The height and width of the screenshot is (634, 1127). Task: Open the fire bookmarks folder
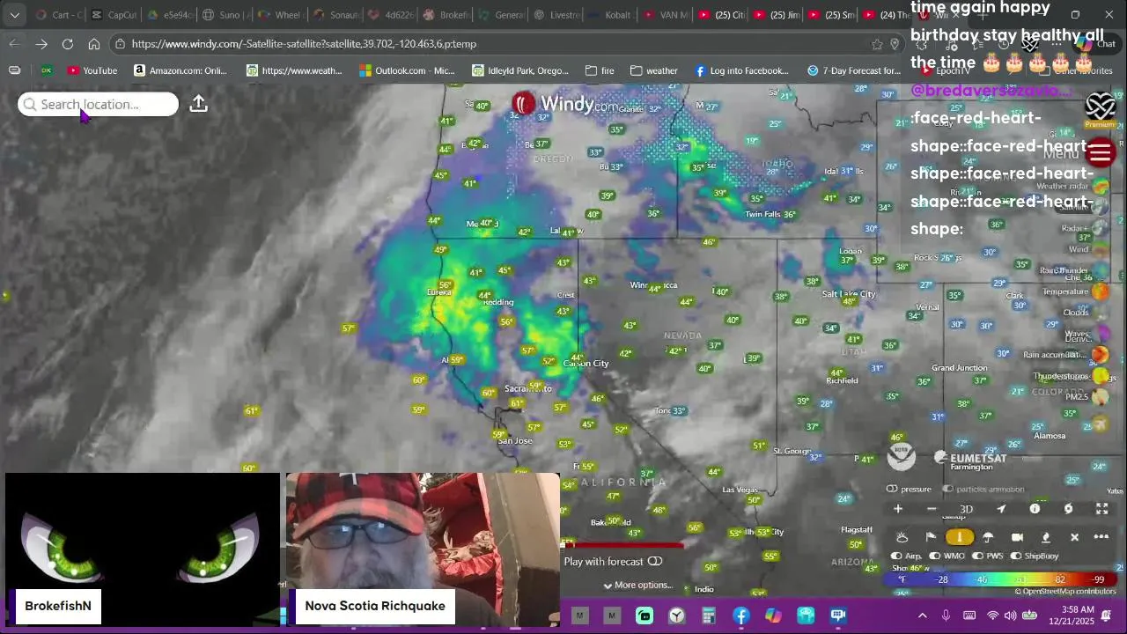pos(599,70)
